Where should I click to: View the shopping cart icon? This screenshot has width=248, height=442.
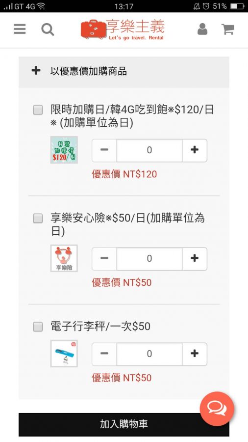(228, 29)
